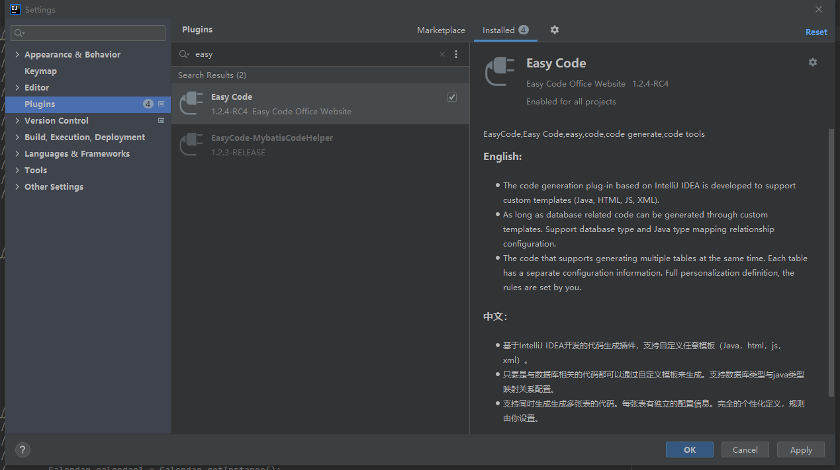Image resolution: width=840 pixels, height=470 pixels.
Task: Switch to the Marketplace tab
Action: [x=441, y=30]
